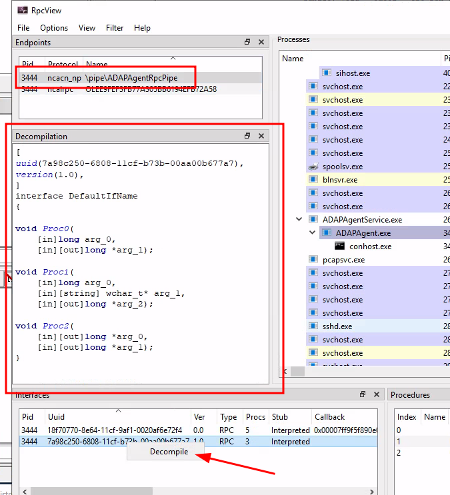Screen dimensions: 450x495
Task: Select the \pipe\ADAPAgentRpcPipe endpoint row
Action: (141, 78)
